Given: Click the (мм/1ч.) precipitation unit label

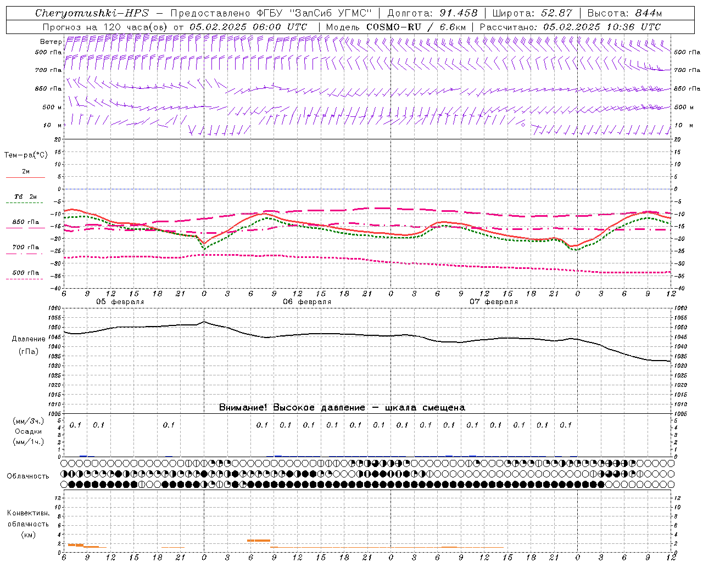Looking at the screenshot, I should pyautogui.click(x=29, y=442).
